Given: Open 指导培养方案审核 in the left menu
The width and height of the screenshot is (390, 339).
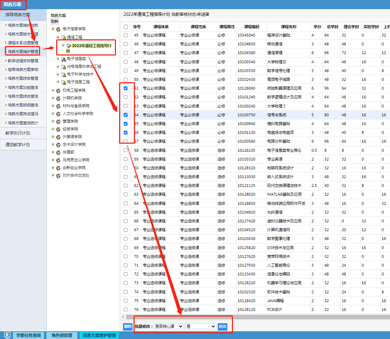Looking at the screenshot, I should (23, 70).
